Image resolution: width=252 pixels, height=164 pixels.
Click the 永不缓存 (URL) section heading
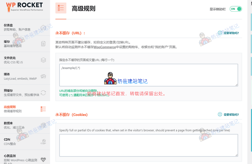point(70,33)
